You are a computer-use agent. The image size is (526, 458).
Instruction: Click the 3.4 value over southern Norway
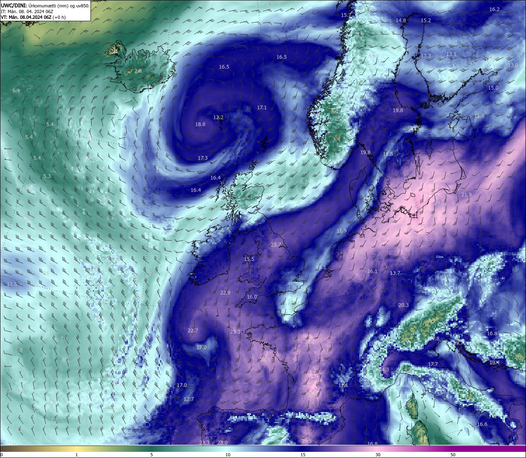click(x=336, y=139)
